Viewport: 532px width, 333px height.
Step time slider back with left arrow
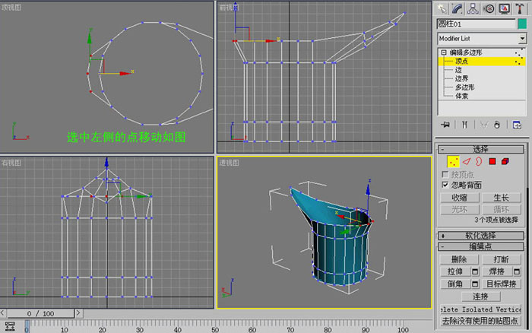[3, 313]
